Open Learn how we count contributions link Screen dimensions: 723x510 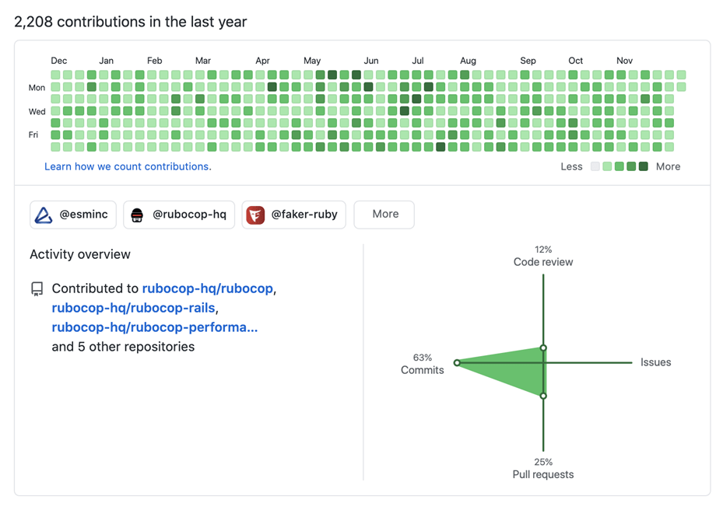(128, 167)
